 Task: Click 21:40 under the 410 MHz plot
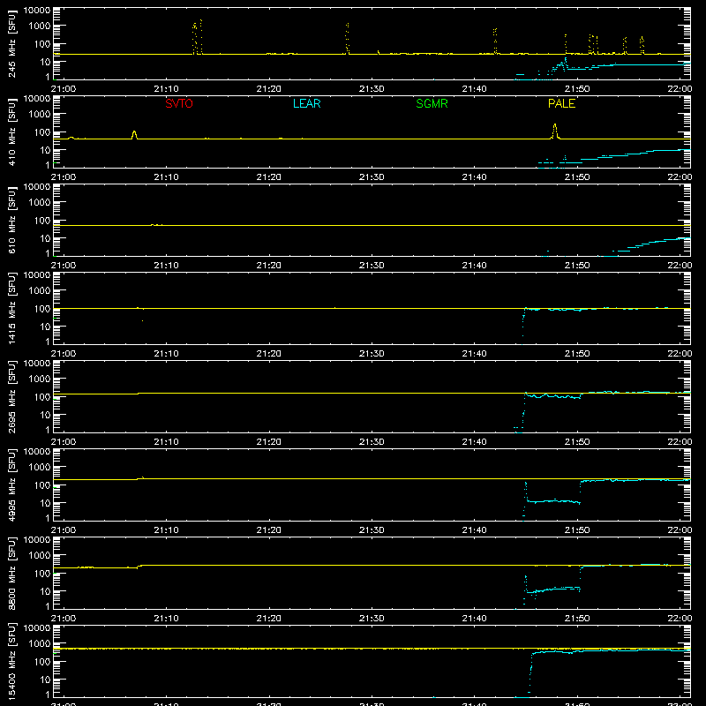coord(474,177)
